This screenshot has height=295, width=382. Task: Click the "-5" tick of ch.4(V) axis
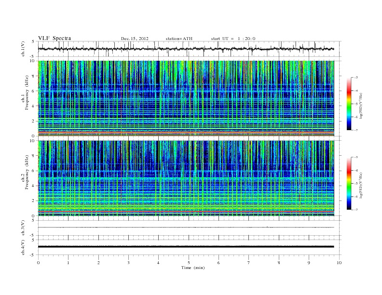[x=33, y=255]
